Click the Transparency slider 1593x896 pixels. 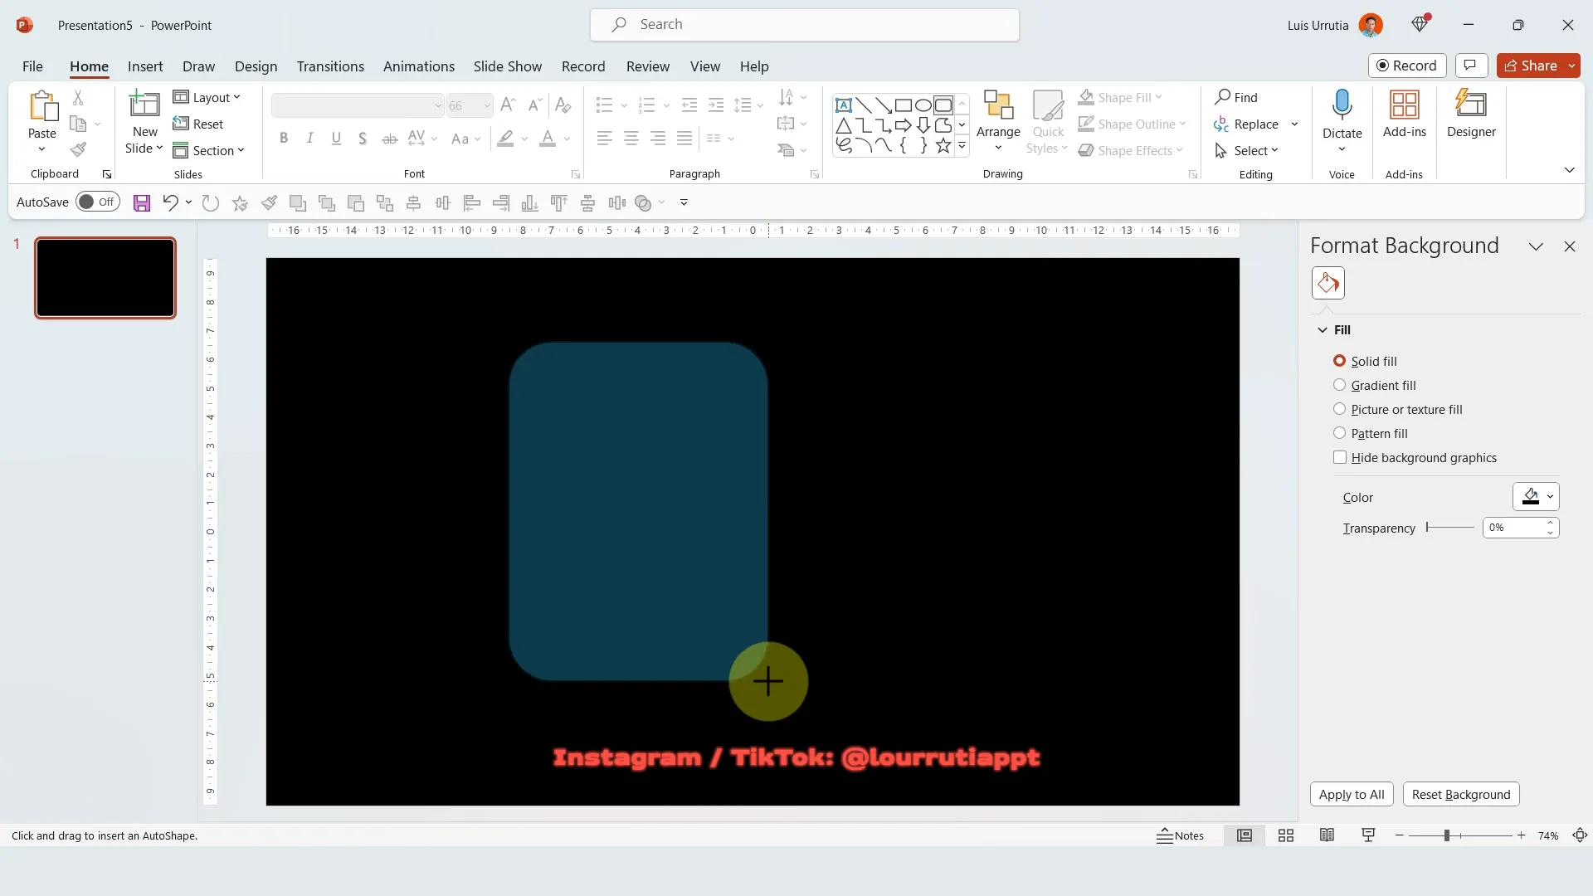tap(1449, 528)
